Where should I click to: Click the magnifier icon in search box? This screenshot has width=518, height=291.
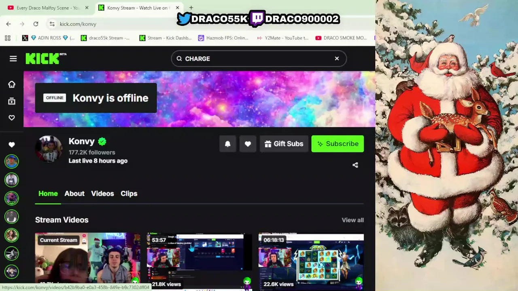(x=179, y=59)
